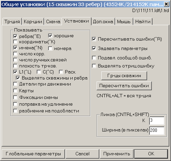The image size is (171, 161).
Task: Click the Ширина (в пикселах) input field
Action: click(157, 130)
